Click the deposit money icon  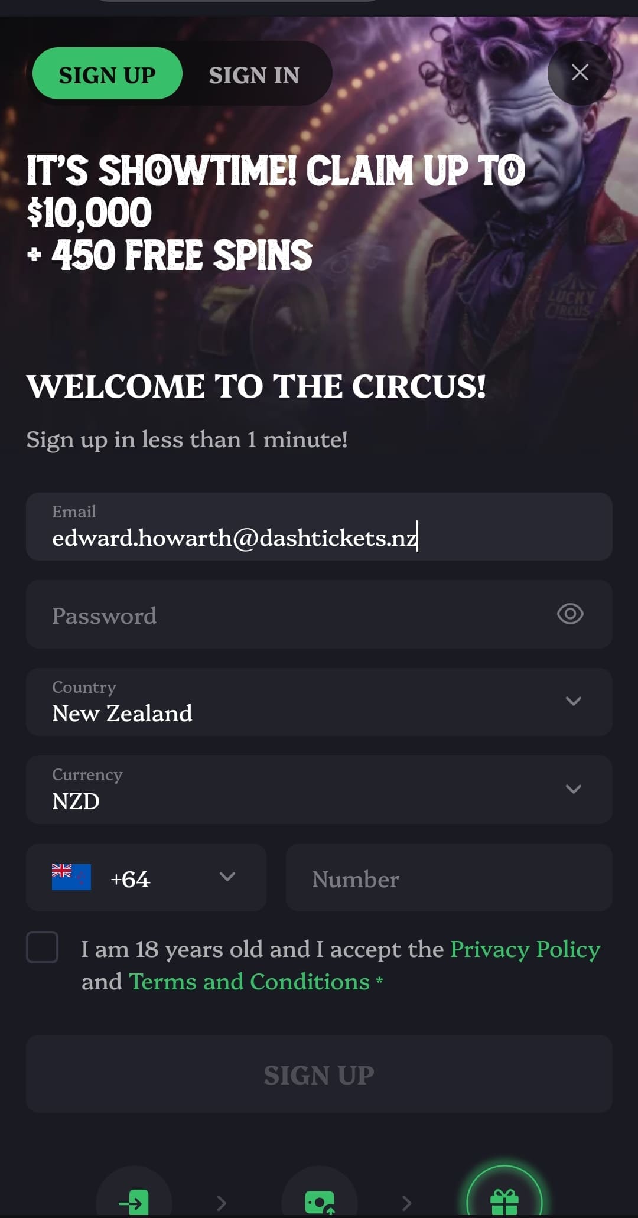pos(320,1201)
